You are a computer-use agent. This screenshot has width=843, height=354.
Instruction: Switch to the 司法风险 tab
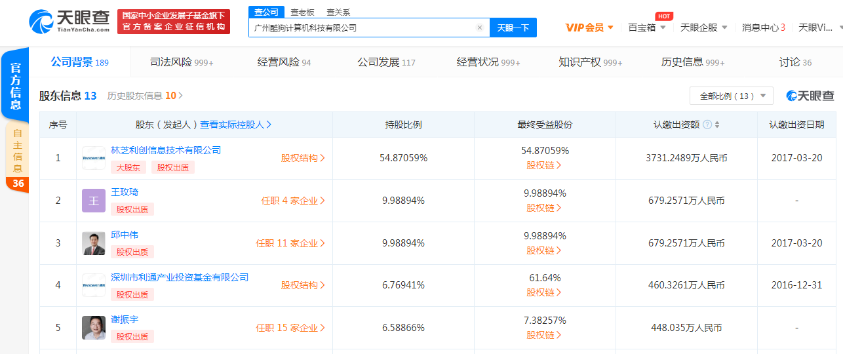182,62
